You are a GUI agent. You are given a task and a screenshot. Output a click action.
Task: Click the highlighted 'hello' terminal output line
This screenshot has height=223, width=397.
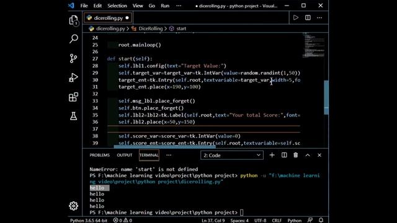pyautogui.click(x=99, y=188)
